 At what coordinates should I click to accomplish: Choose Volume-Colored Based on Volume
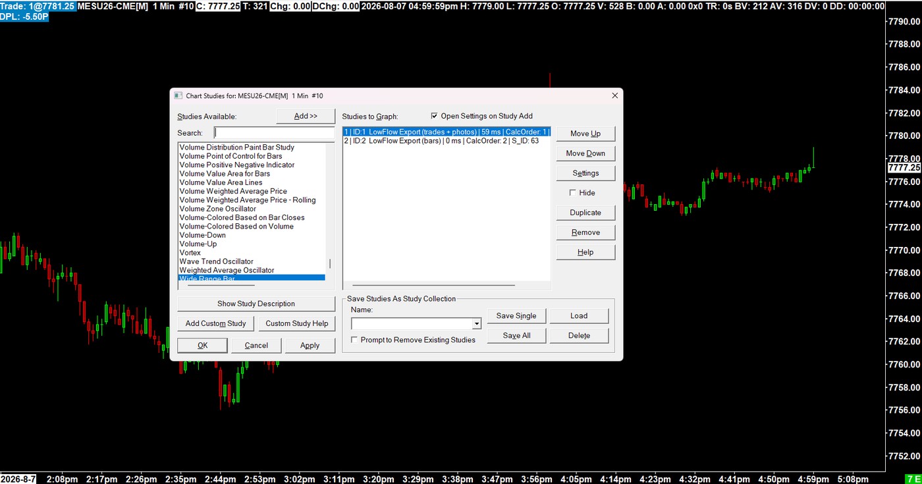pyautogui.click(x=252, y=227)
